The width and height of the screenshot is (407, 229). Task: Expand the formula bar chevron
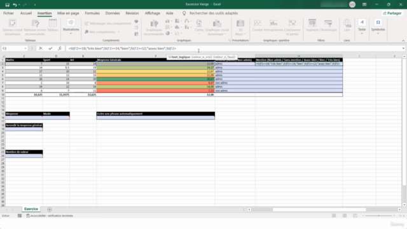(x=403, y=48)
